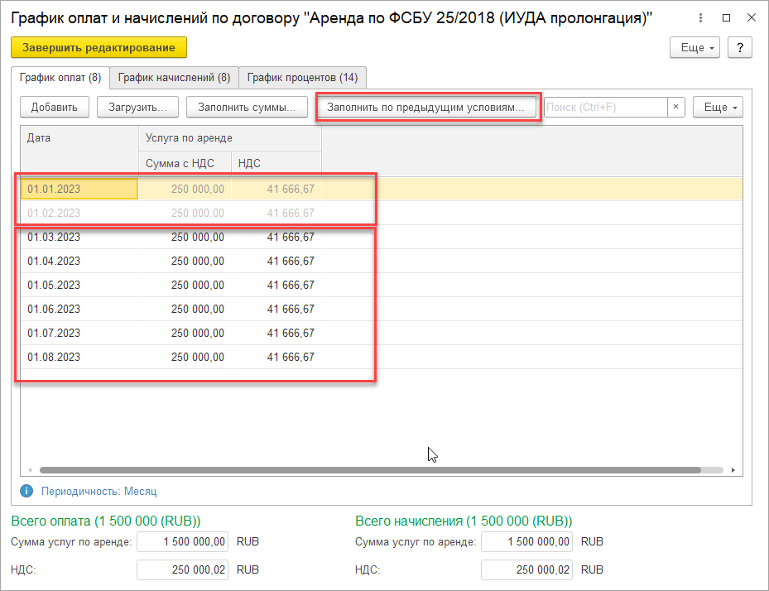
Task: Click the Добавить button
Action: pyautogui.click(x=54, y=107)
